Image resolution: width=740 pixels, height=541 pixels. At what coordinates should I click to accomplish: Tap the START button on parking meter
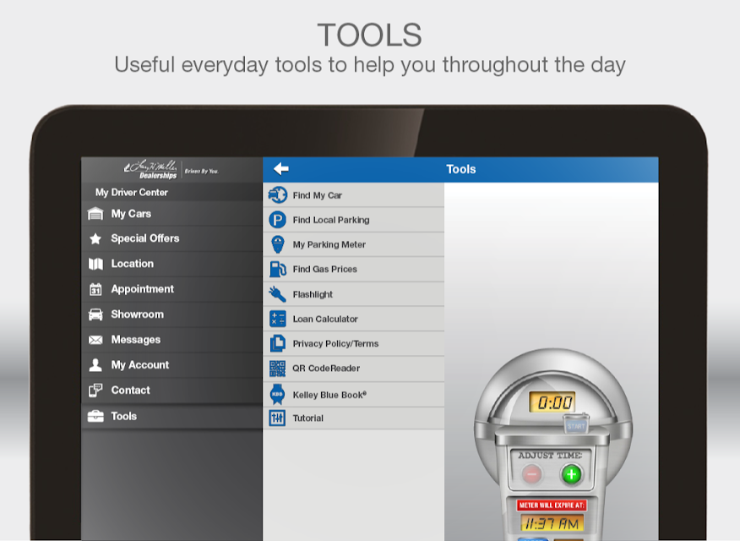click(576, 426)
